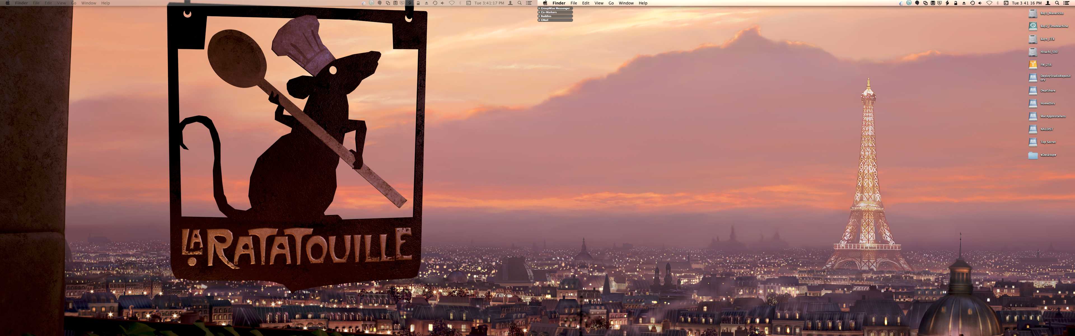The image size is (1075, 336).
Task: Open the Bay2_TimeMachine backup drive icon
Action: pos(1033,26)
